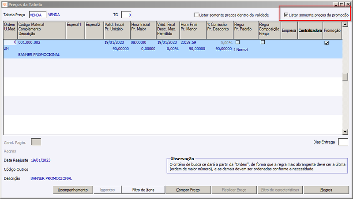
Task: Click the Regra Pr. Padrão column header
Action: tap(246, 30)
